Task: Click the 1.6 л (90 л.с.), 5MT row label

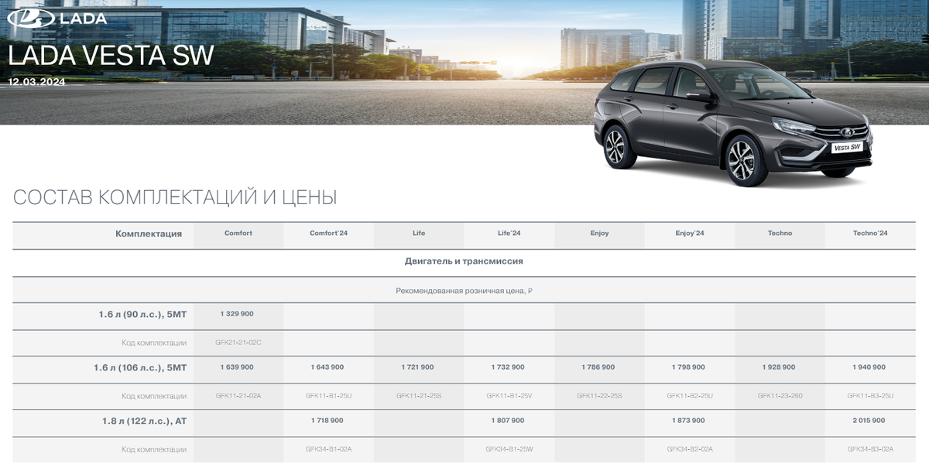Action: (x=142, y=315)
